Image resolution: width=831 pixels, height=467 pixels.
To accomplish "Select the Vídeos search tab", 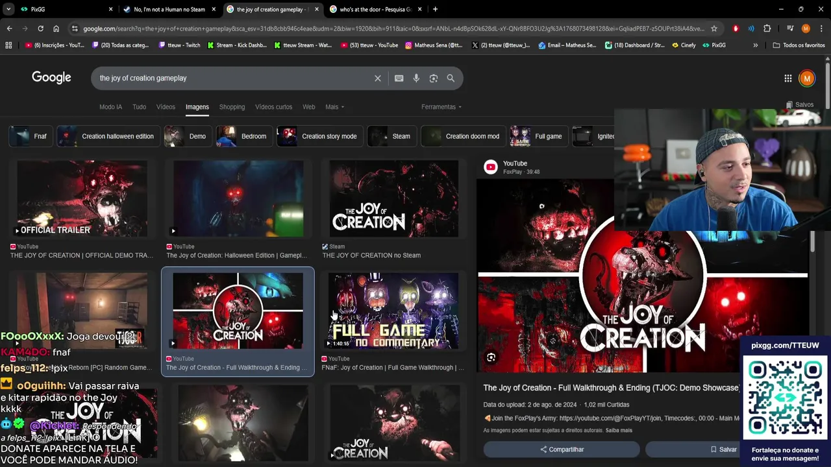I will click(x=166, y=107).
